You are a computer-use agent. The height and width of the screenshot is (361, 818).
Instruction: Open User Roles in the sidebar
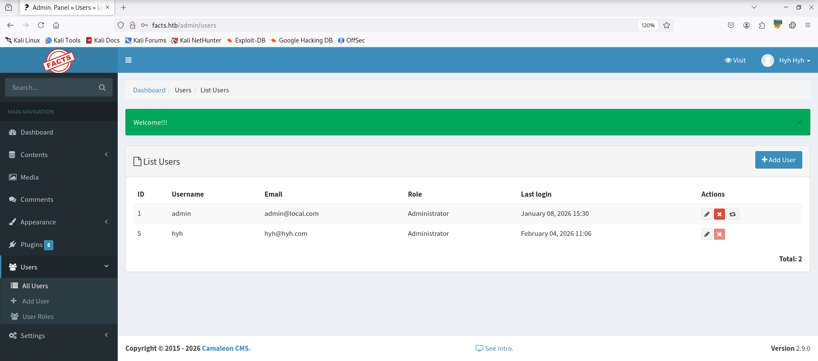pos(38,316)
